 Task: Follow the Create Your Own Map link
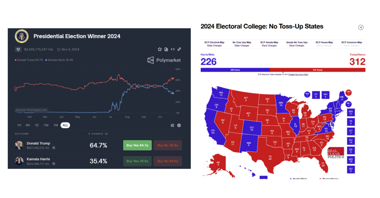pyautogui.click(x=298, y=74)
